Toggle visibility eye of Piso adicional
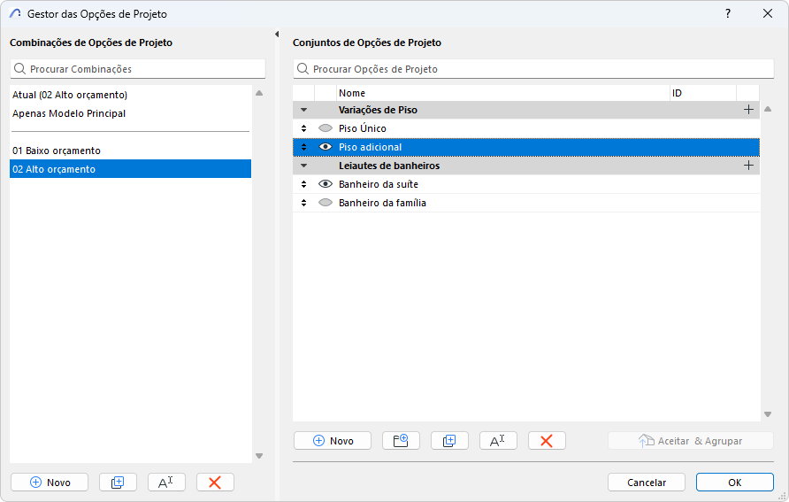The image size is (789, 502). click(x=326, y=147)
